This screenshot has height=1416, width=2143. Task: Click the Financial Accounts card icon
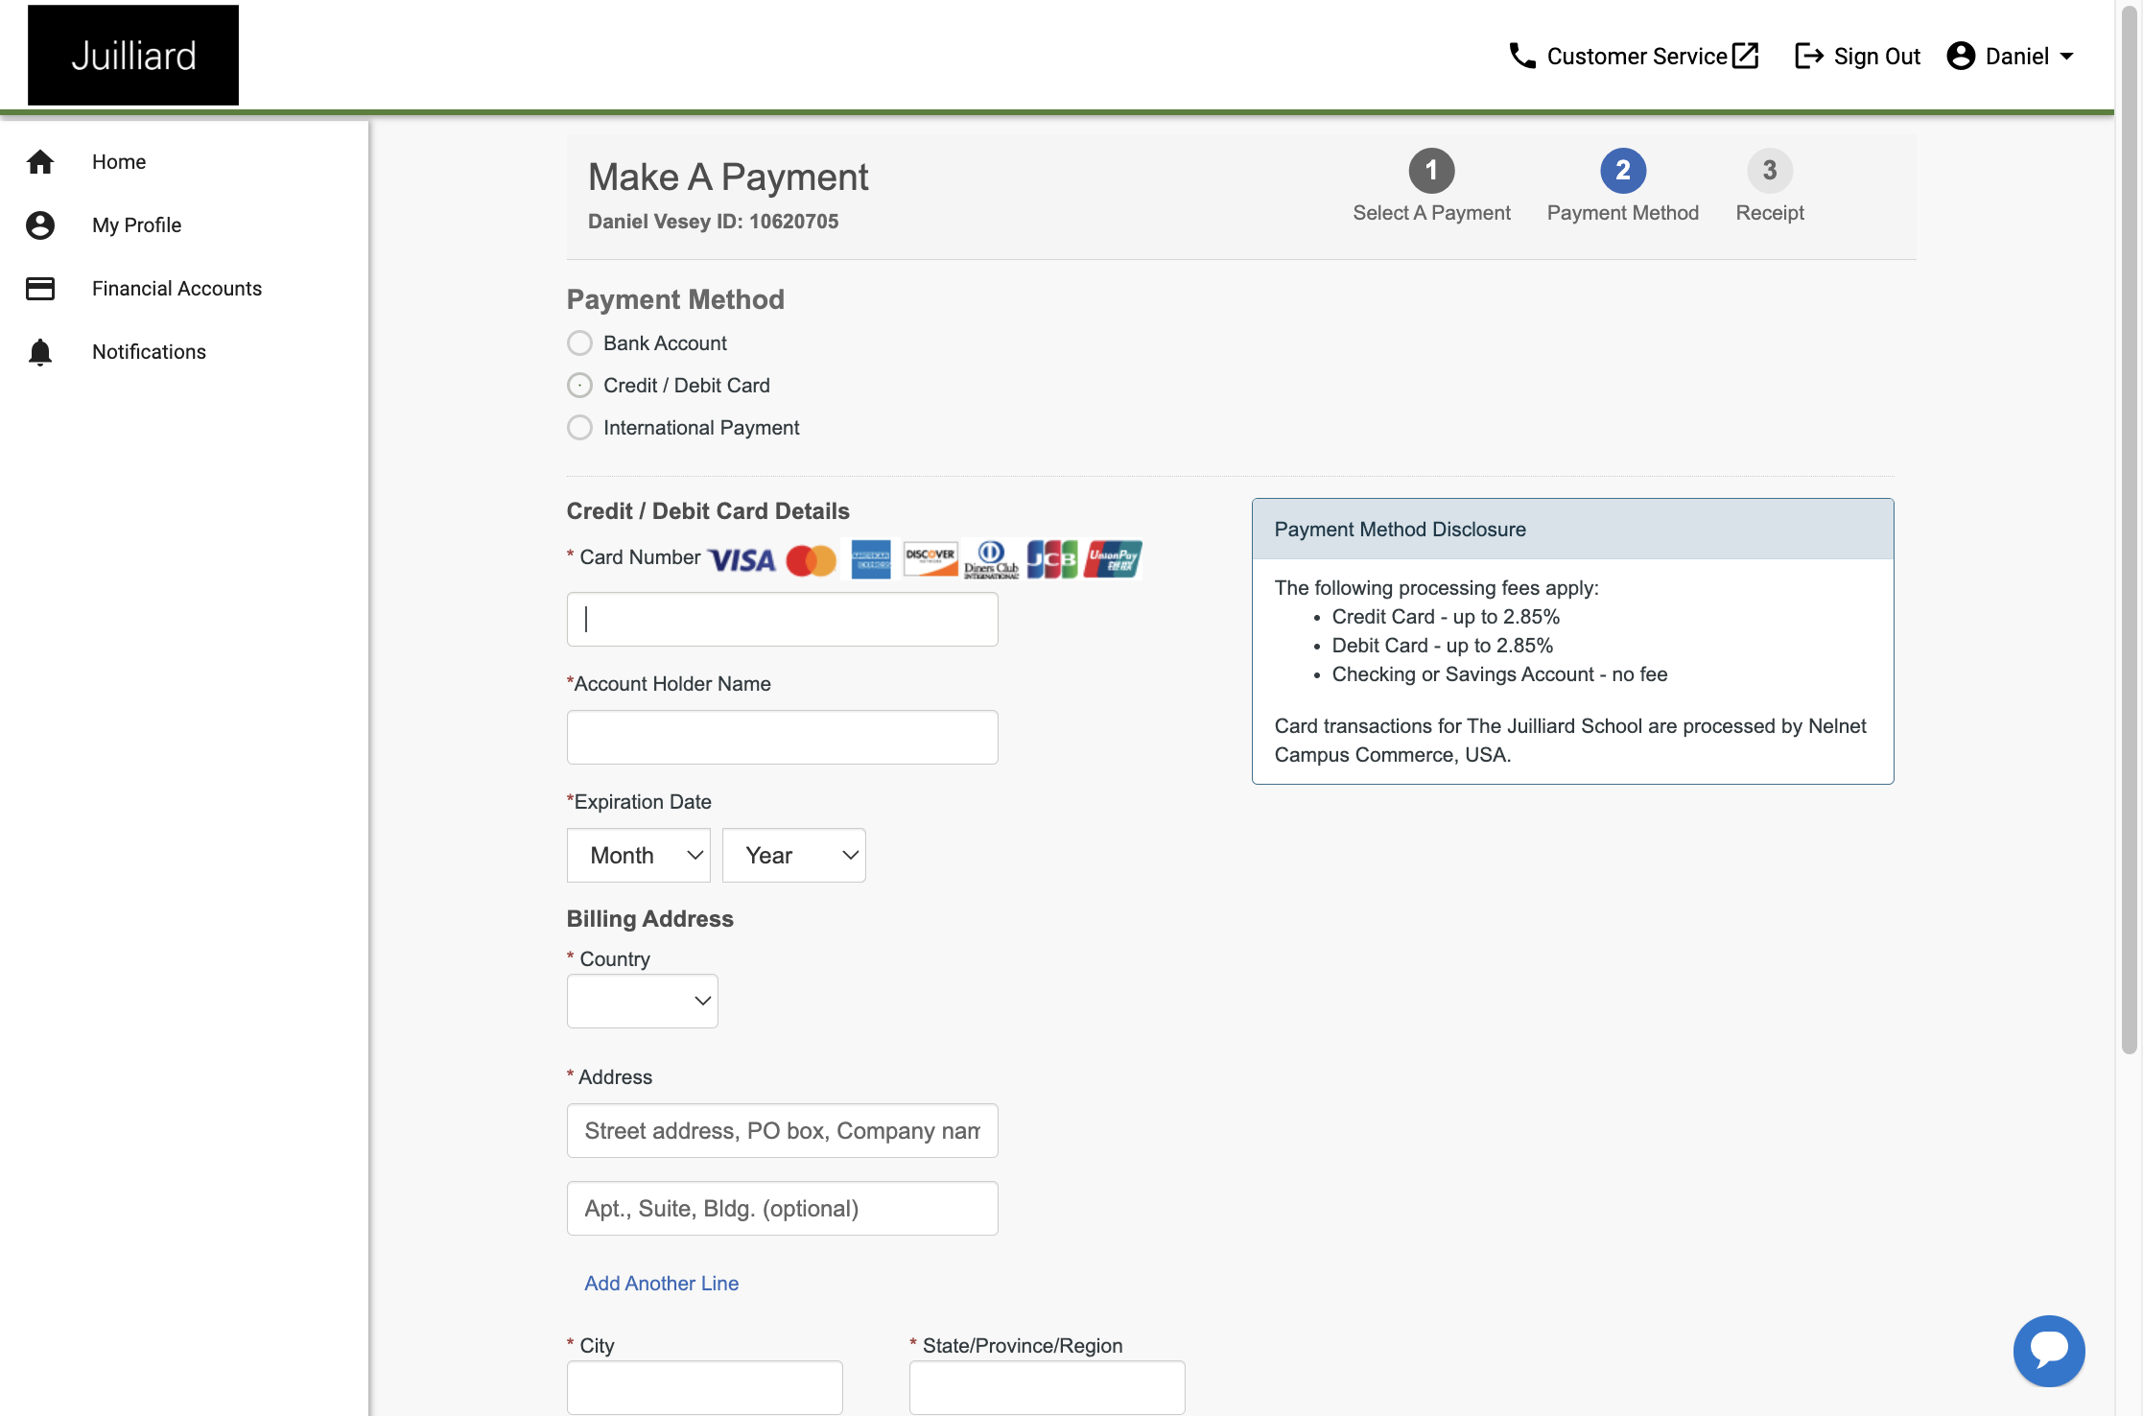pyautogui.click(x=40, y=289)
